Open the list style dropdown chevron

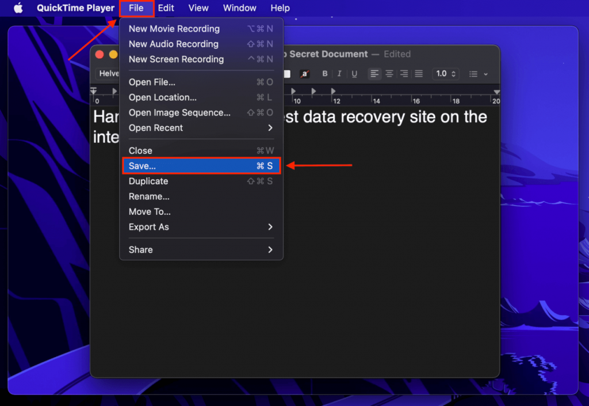pyautogui.click(x=485, y=74)
